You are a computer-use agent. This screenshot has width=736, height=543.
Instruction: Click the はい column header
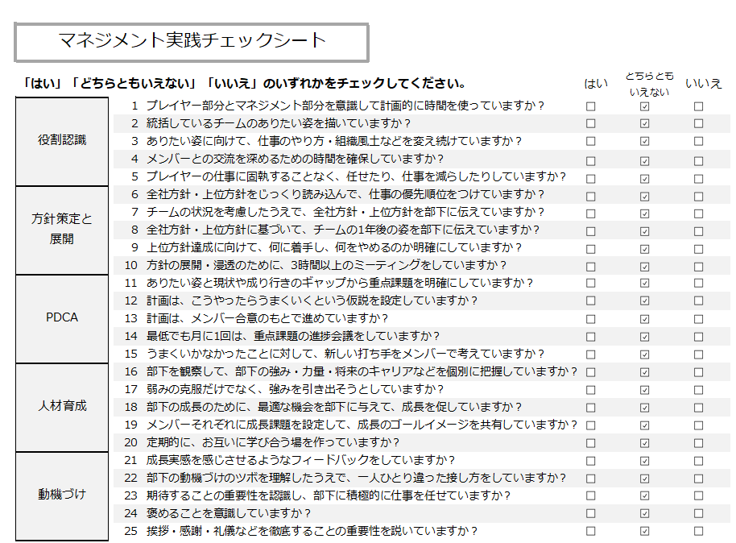click(x=596, y=84)
